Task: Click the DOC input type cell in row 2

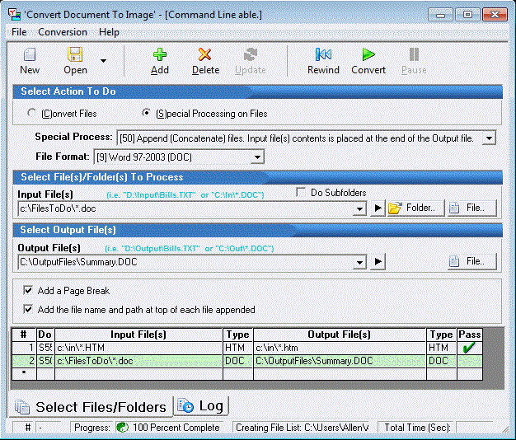Action: tap(238, 361)
